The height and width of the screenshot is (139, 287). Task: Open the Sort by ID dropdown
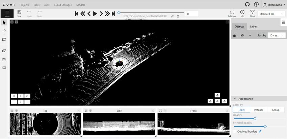click(277, 35)
